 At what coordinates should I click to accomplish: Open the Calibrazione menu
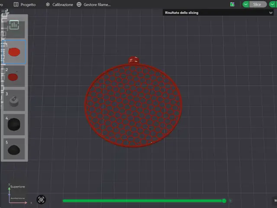[59, 5]
